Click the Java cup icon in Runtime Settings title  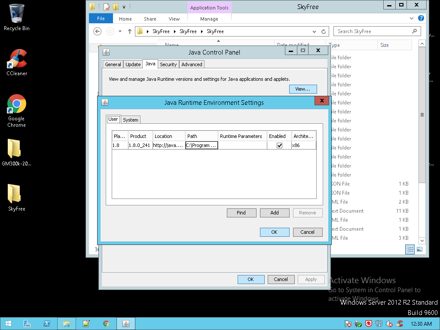[x=105, y=102]
